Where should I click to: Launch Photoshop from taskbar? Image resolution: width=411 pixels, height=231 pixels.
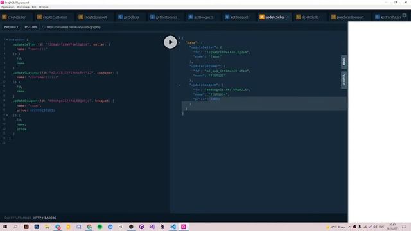(37, 227)
